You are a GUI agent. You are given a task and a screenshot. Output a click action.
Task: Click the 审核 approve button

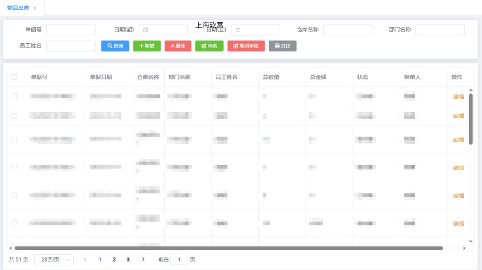pyautogui.click(x=209, y=46)
